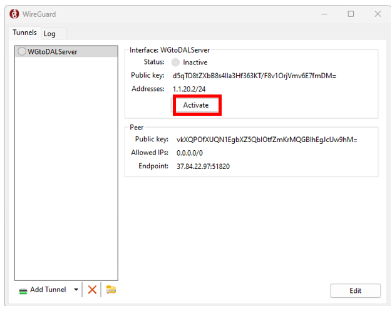Switch to the Tunnels tab
The width and height of the screenshot is (392, 311).
25,33
